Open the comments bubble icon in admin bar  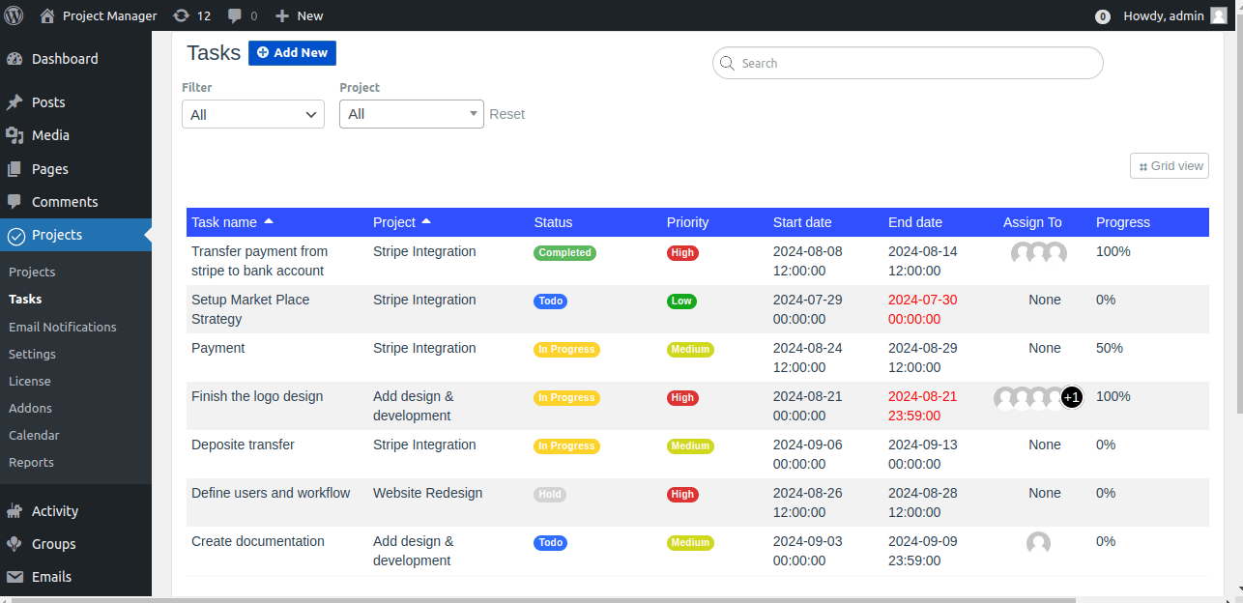click(x=235, y=16)
